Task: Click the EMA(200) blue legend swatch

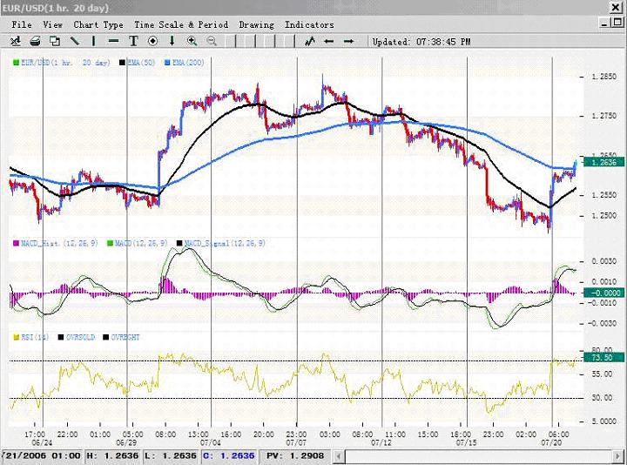Action: [x=165, y=63]
